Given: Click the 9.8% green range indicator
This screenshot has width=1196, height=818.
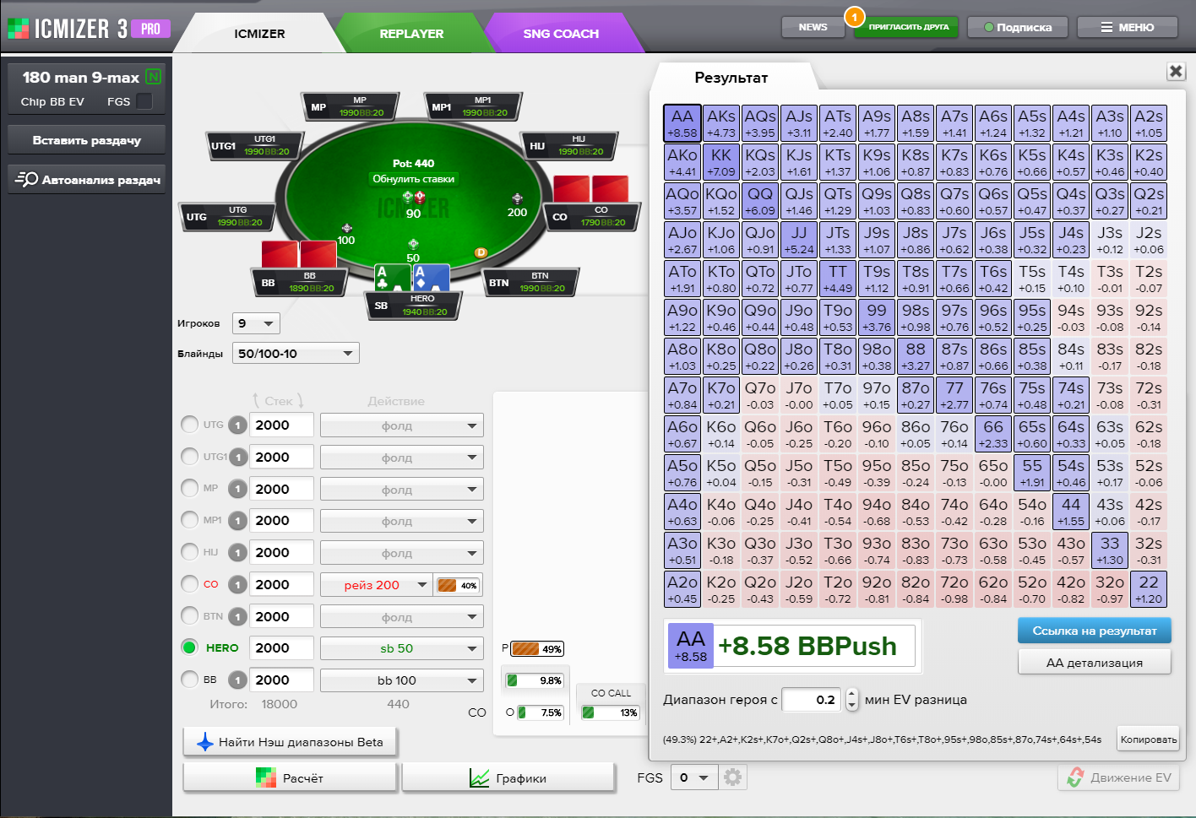Looking at the screenshot, I should point(534,680).
